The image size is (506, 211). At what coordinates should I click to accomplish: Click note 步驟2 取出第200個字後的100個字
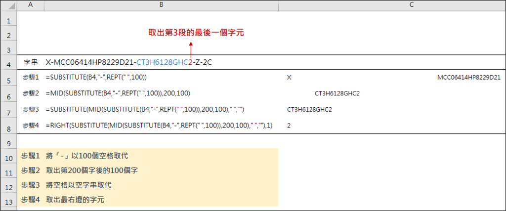tap(80, 170)
